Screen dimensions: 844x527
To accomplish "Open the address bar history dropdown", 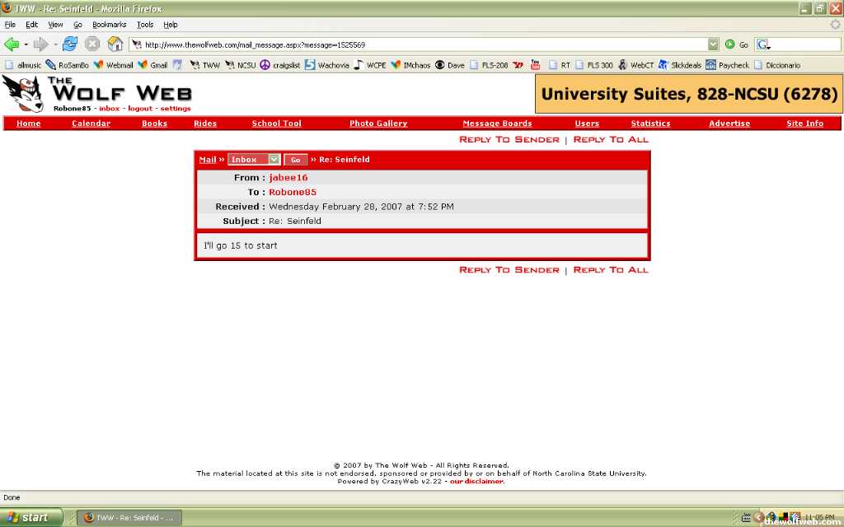I will tap(713, 44).
